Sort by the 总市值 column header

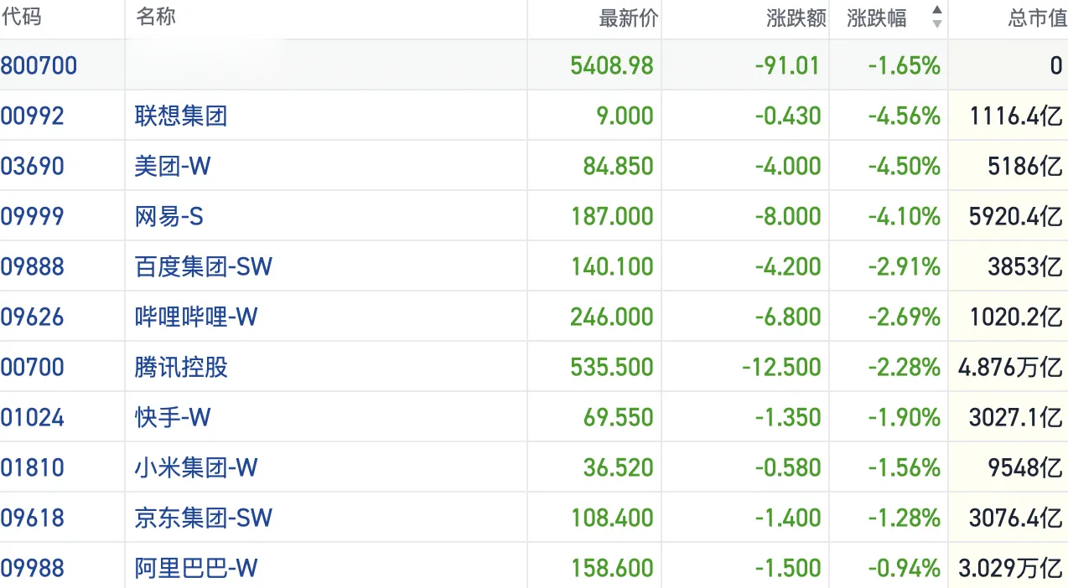coord(1038,18)
